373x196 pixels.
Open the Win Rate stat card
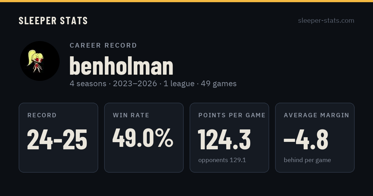point(144,138)
